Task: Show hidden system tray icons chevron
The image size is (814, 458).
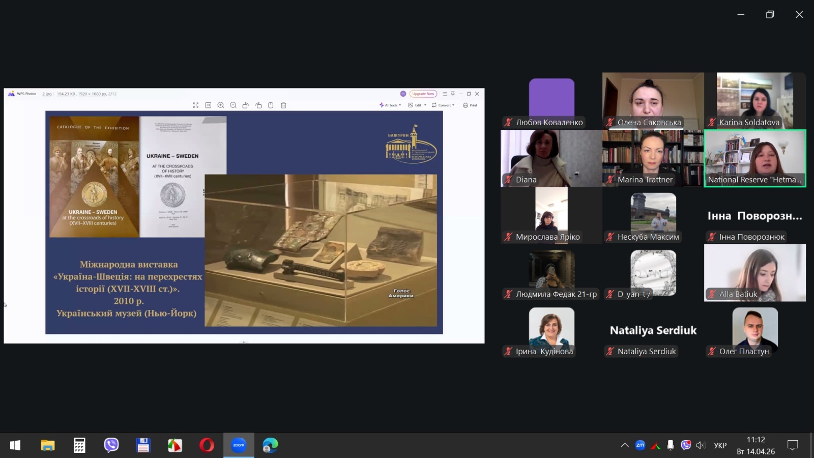Action: coord(625,445)
